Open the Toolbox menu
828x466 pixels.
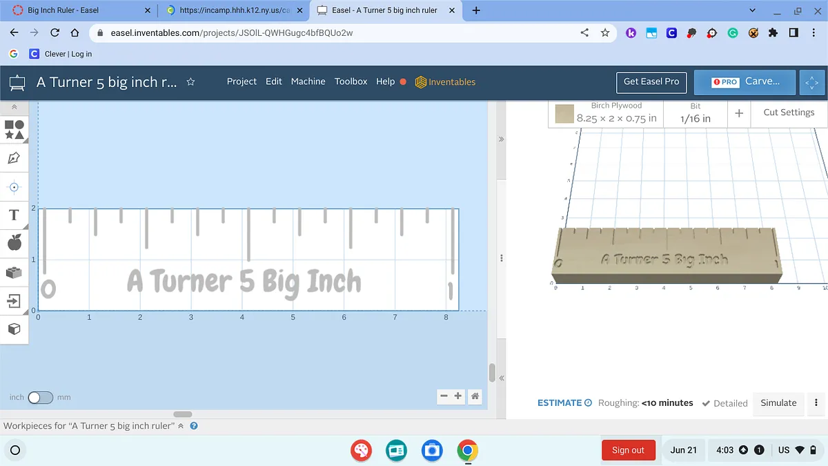click(x=351, y=81)
